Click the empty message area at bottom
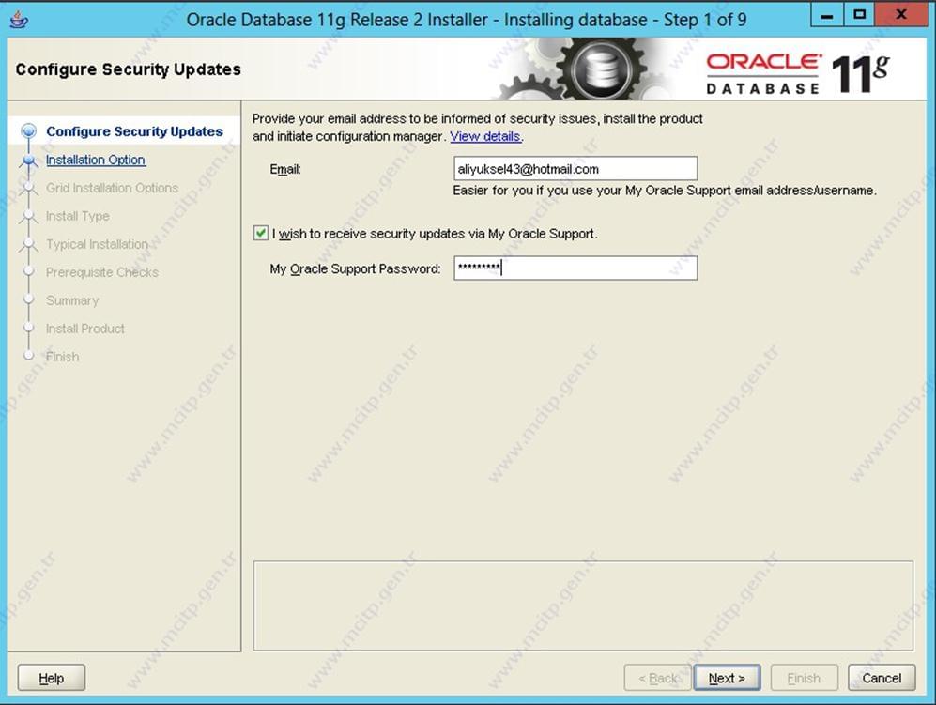This screenshot has width=936, height=705. click(583, 605)
